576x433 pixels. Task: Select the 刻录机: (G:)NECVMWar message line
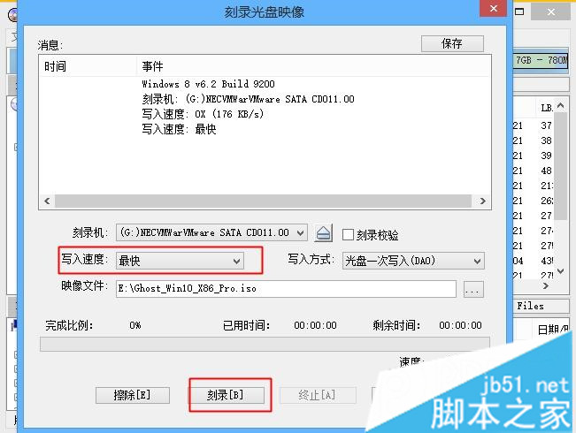[249, 99]
